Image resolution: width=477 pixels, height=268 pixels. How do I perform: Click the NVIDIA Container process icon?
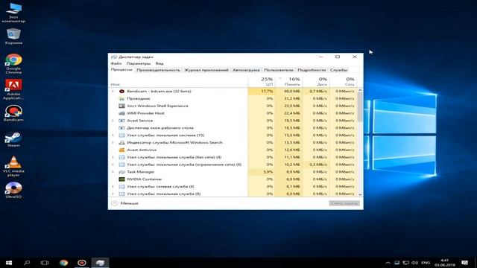point(121,179)
